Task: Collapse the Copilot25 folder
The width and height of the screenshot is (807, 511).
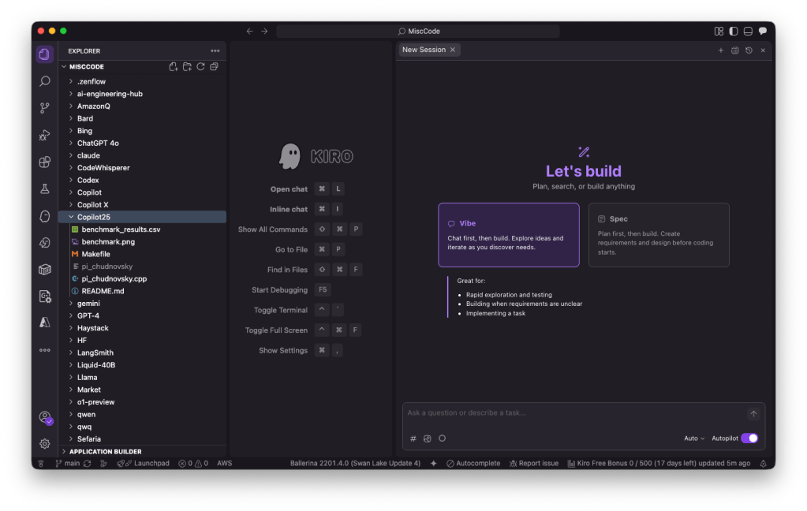Action: point(143,217)
